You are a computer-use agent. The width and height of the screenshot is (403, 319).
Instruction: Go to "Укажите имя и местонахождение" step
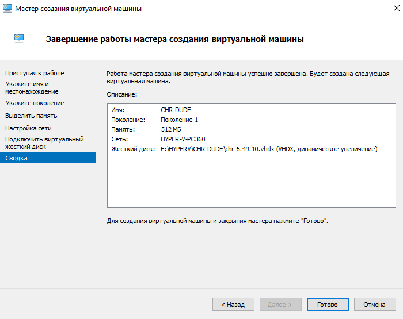point(32,87)
